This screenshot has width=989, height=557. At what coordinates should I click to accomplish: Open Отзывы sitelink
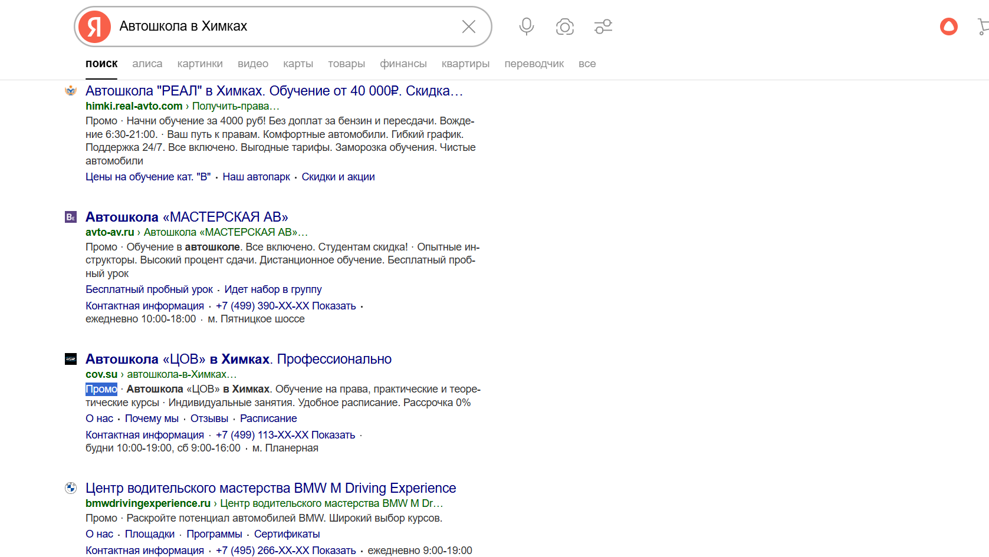pyautogui.click(x=209, y=418)
